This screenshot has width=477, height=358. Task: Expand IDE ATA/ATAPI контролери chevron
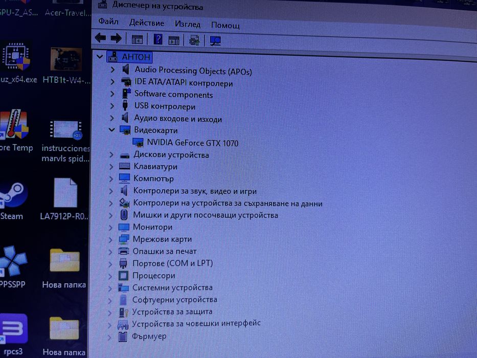click(112, 82)
